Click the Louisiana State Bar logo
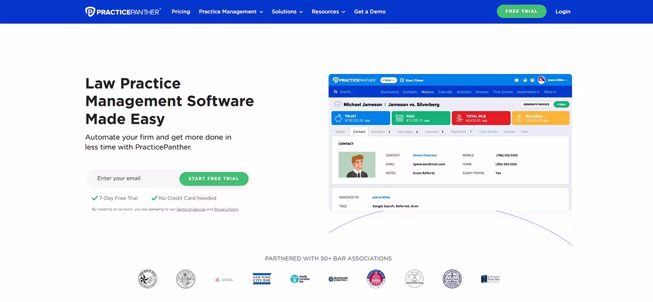 490,279
